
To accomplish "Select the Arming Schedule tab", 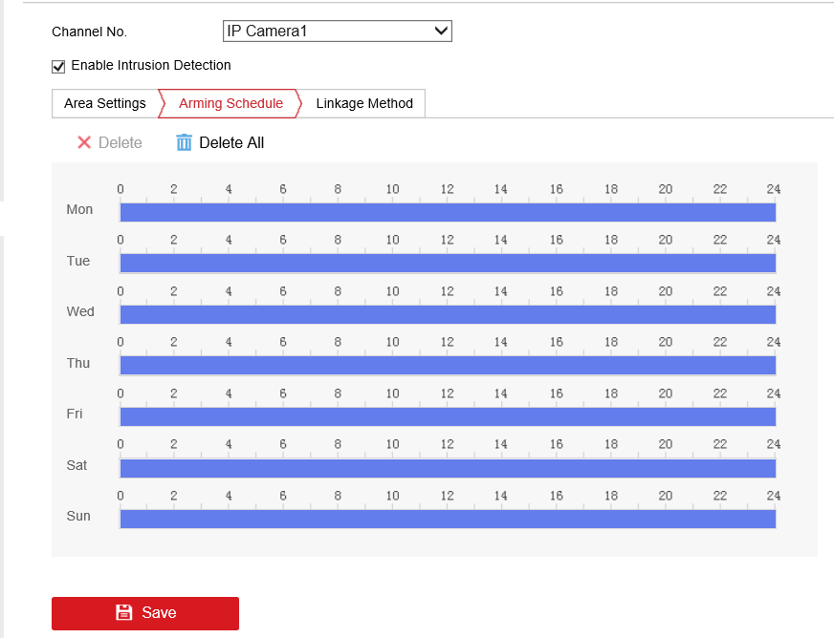I will [x=230, y=103].
